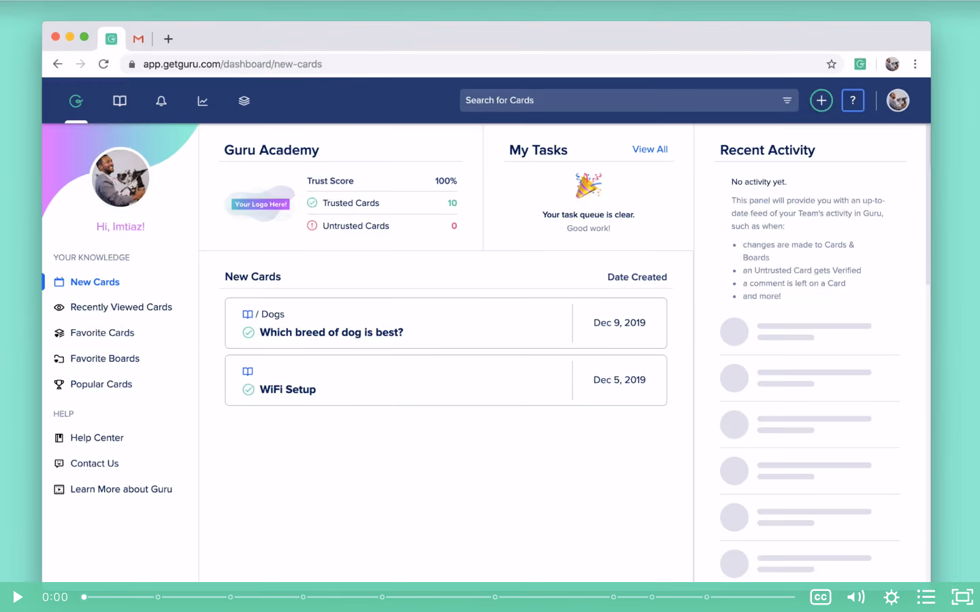Open Chrome three-dot menu
This screenshot has height=612, width=980.
point(915,64)
